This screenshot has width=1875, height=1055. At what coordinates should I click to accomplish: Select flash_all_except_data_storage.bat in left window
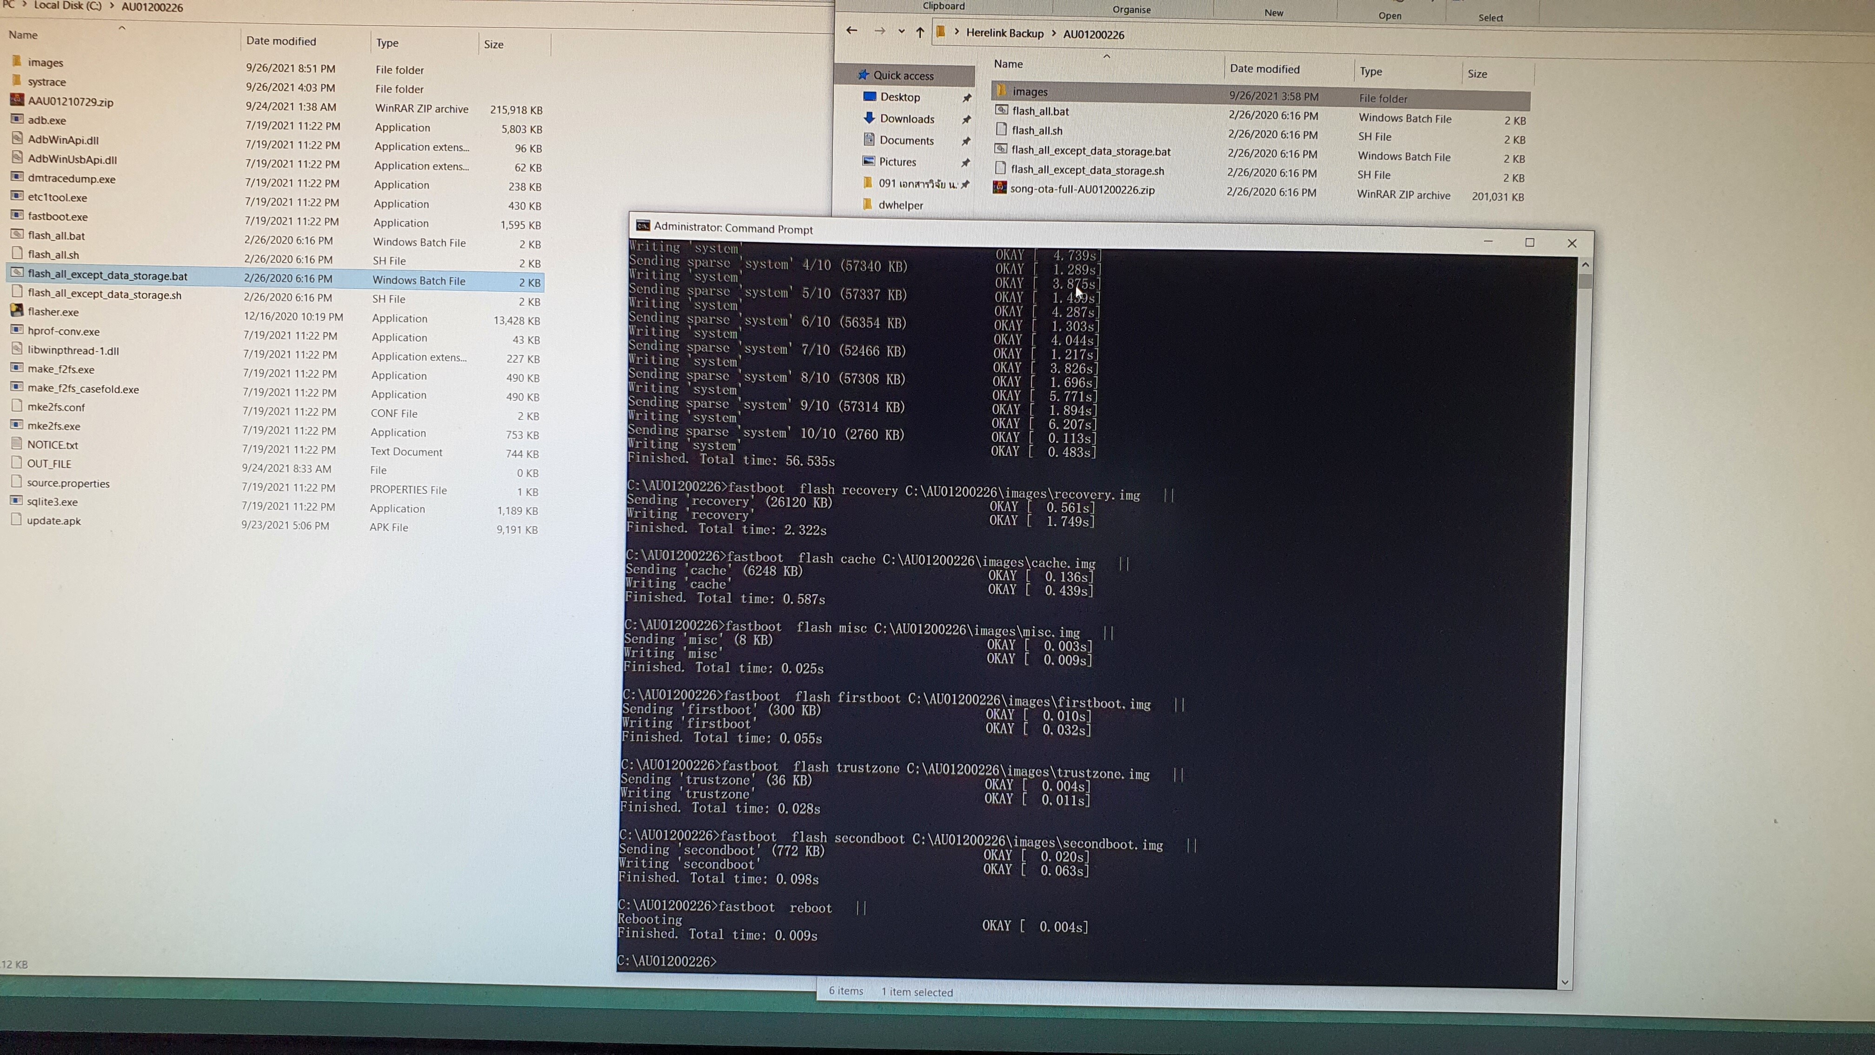pyautogui.click(x=108, y=275)
